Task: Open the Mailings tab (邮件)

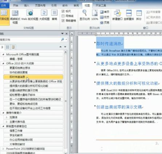Action: [x=65, y=5]
